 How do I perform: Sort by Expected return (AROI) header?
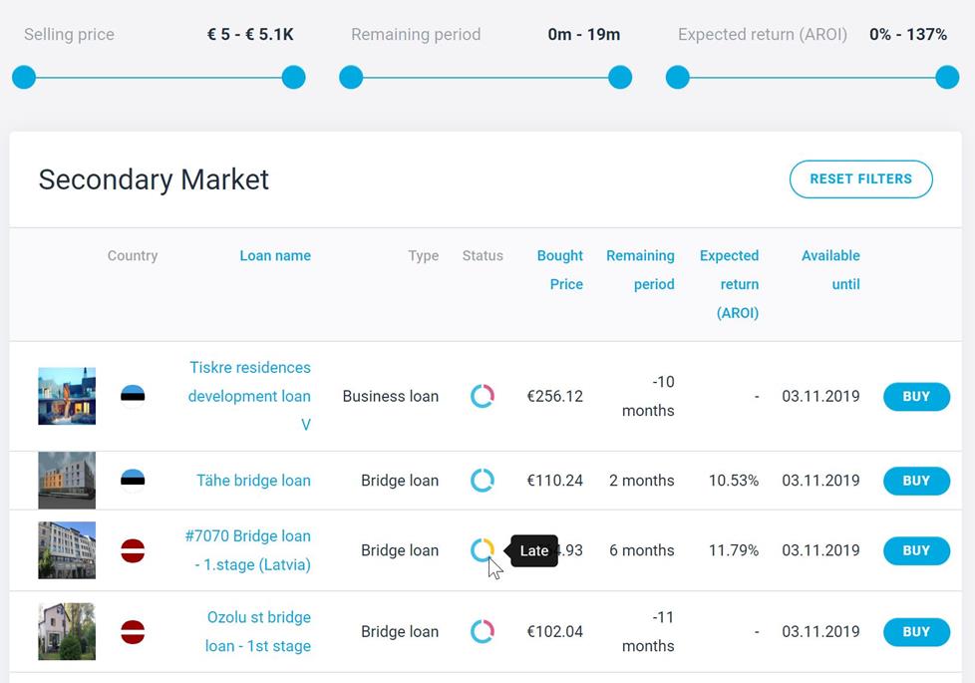pos(730,283)
